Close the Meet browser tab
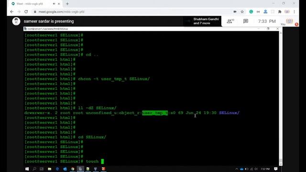The height and width of the screenshot is (172, 306). [59, 4]
